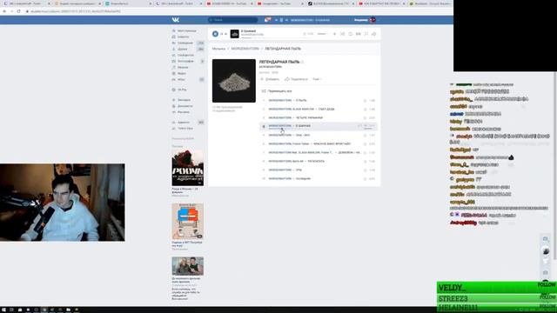
Task: Play track Я СЪЕЛ ДЕДА
Action: point(319,109)
